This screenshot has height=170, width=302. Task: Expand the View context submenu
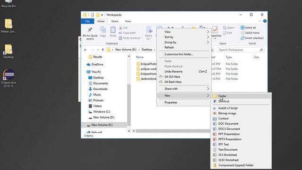tap(184, 32)
